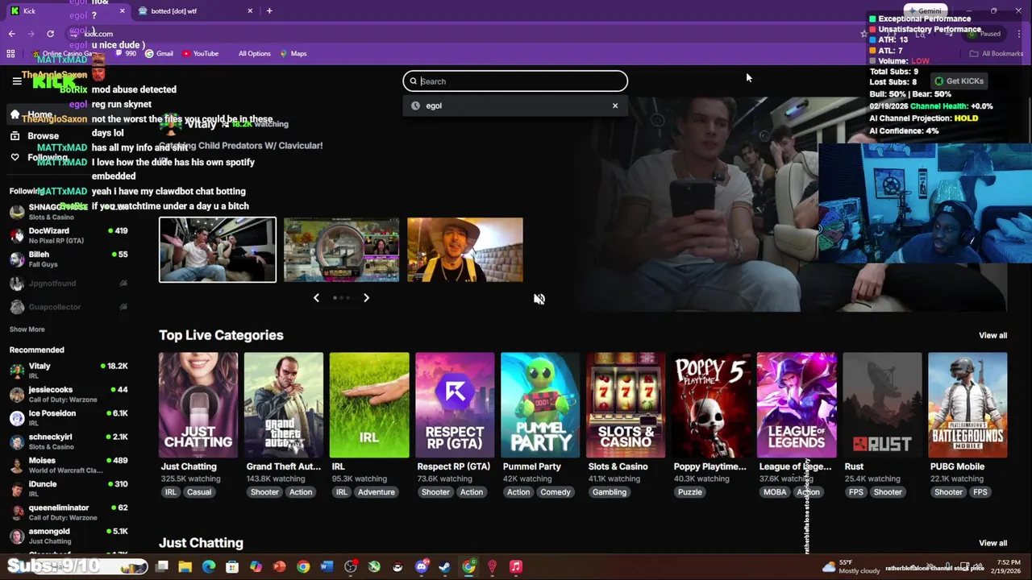Open Ice Poseidon channel in sidebar
The image size is (1032, 580).
tap(69, 417)
